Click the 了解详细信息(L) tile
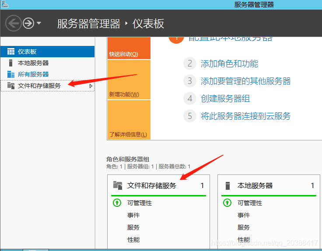 129,120
